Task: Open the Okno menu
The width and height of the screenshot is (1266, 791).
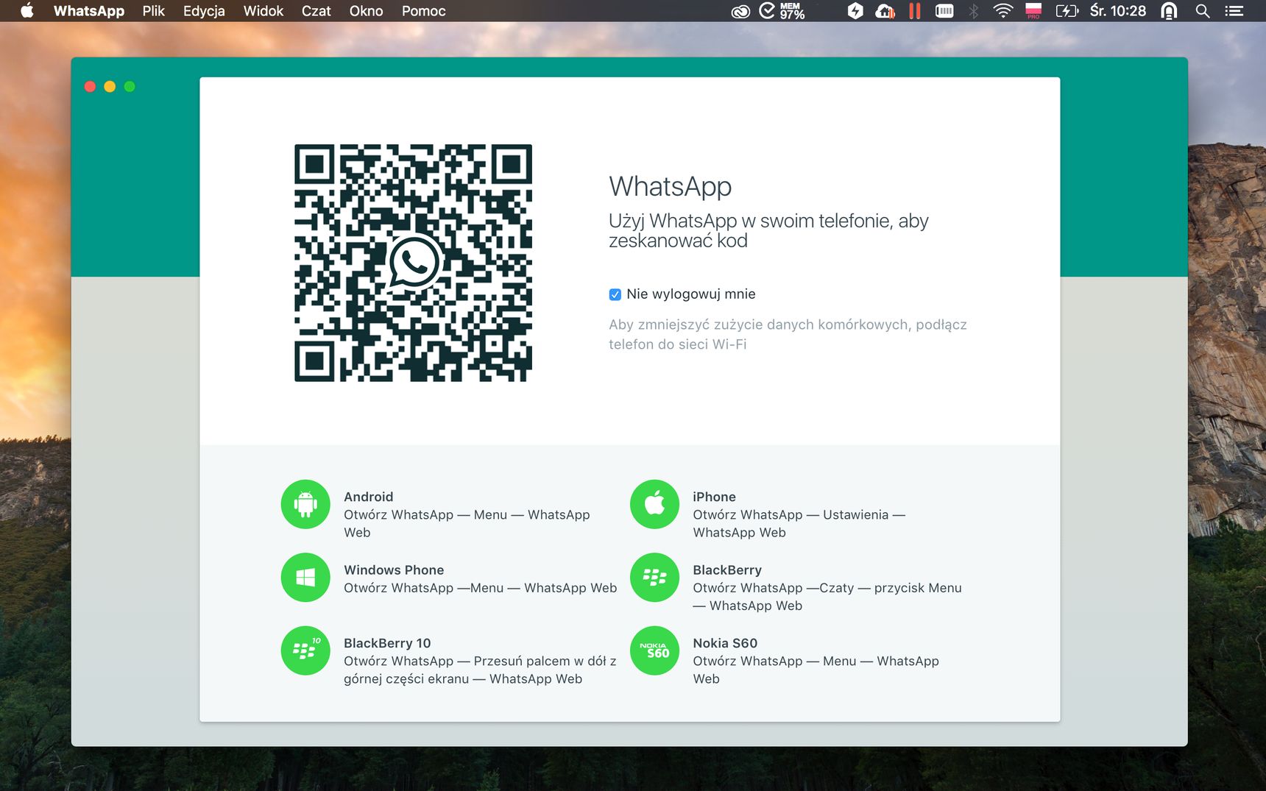Action: click(x=367, y=11)
